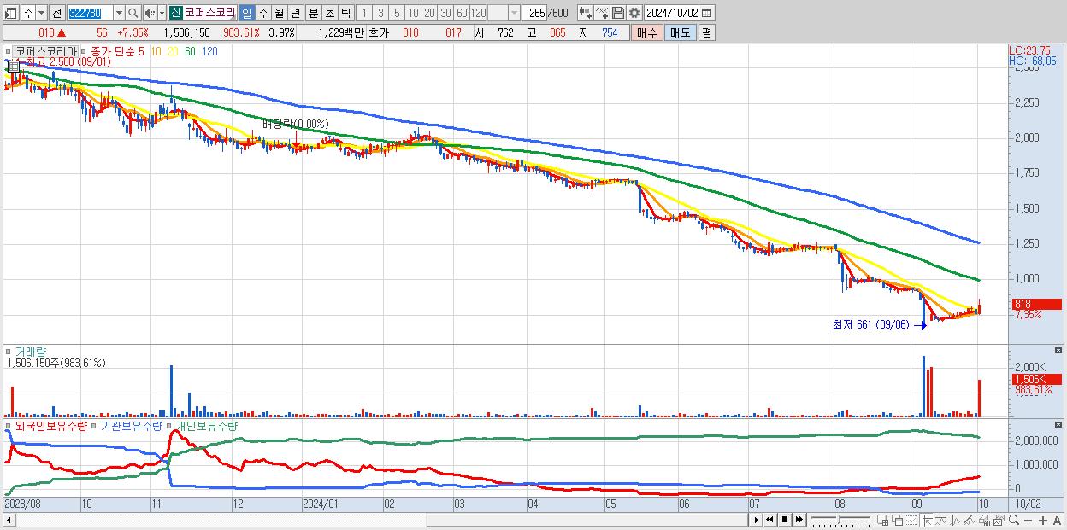
Task: Click the 전 button next to the stock code
Action: pos(57,13)
